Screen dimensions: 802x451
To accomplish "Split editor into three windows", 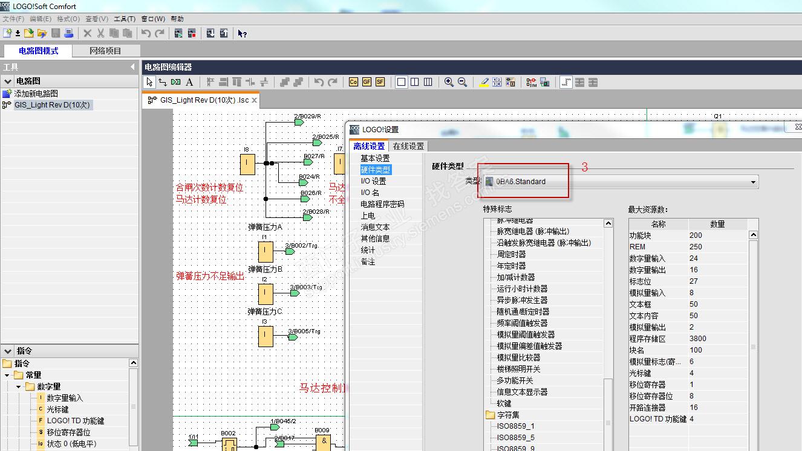I will coord(428,82).
